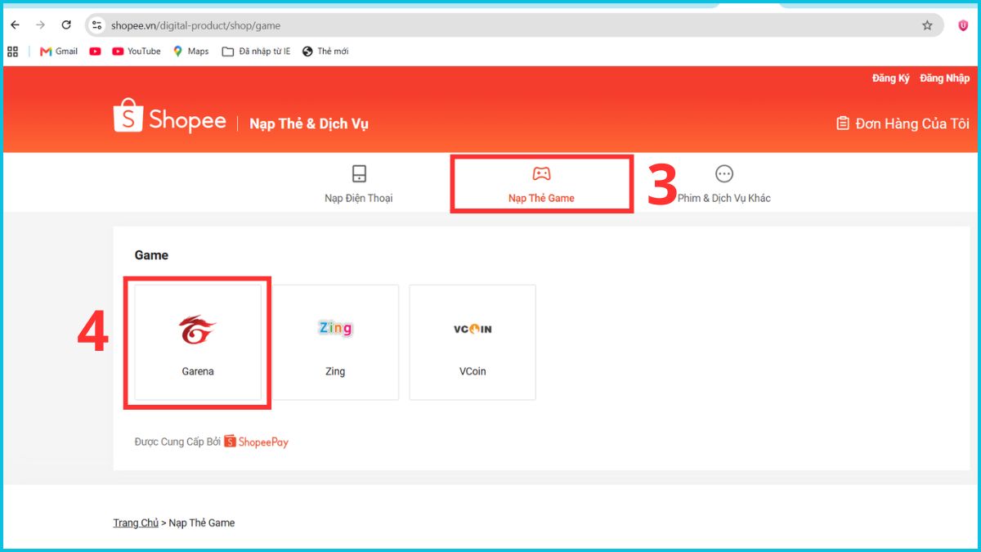Screen dimensions: 981x552
Task: Open Phim & Dịch Vụ Khác tab
Action: click(724, 184)
